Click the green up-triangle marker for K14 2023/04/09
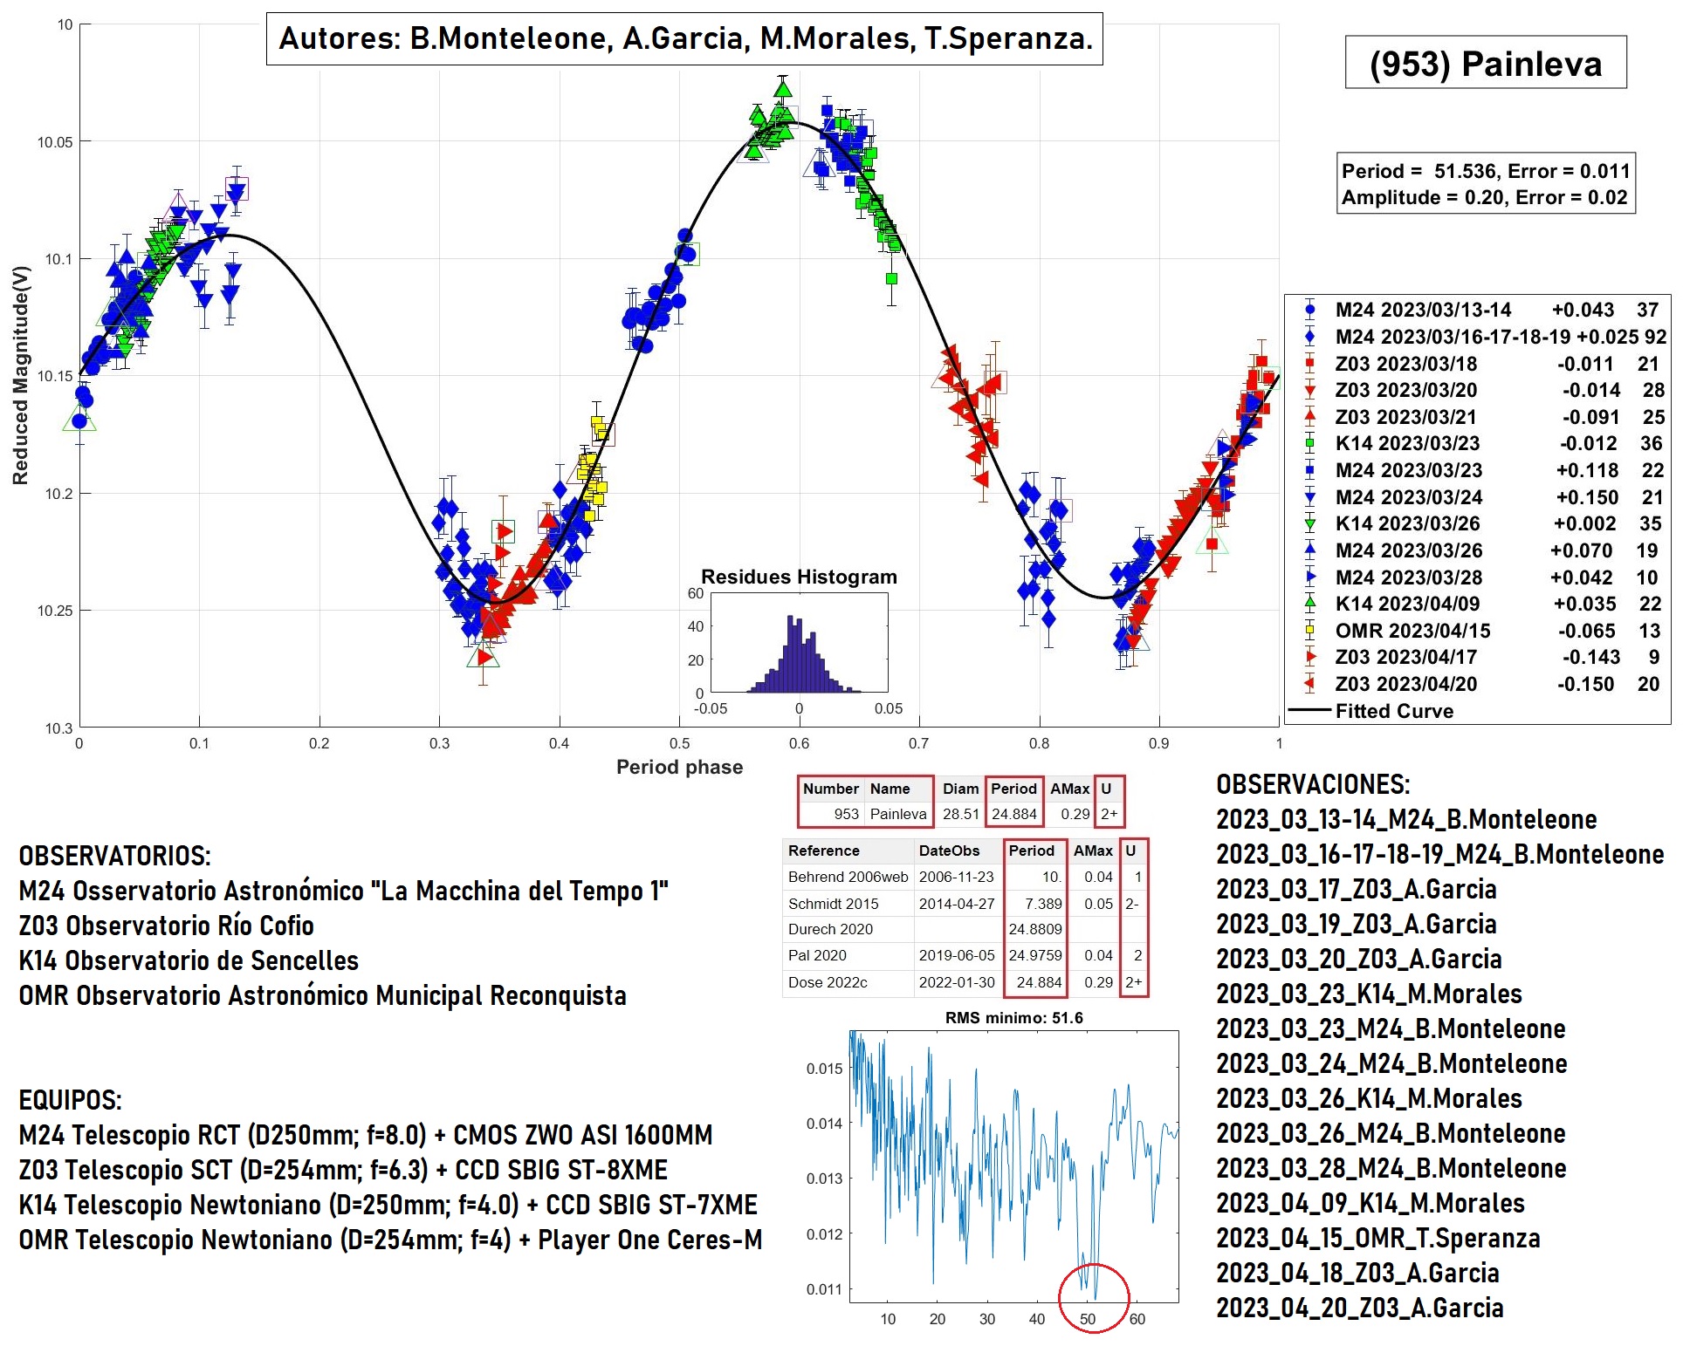 click(x=1309, y=604)
